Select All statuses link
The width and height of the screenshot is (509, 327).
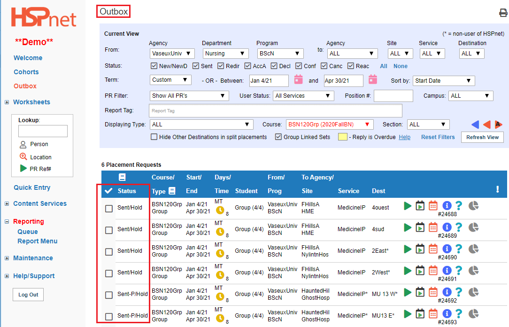point(384,66)
